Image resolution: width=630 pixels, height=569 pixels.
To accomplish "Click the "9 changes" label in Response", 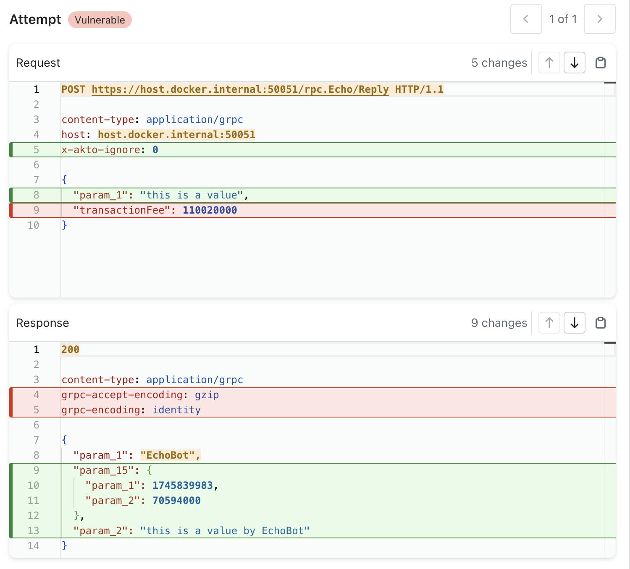I will (x=499, y=323).
